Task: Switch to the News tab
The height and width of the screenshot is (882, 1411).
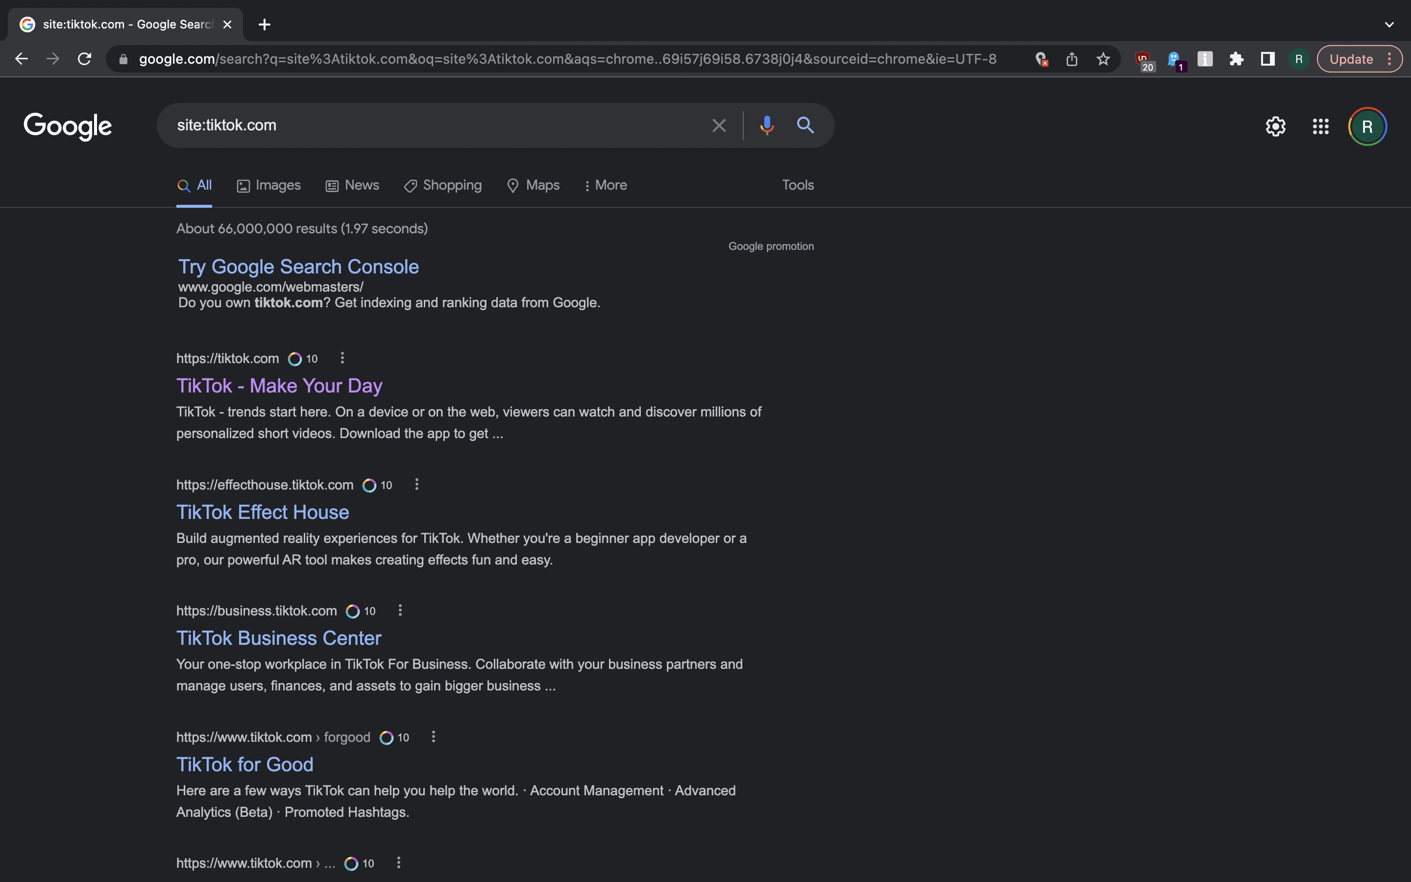Action: tap(352, 186)
